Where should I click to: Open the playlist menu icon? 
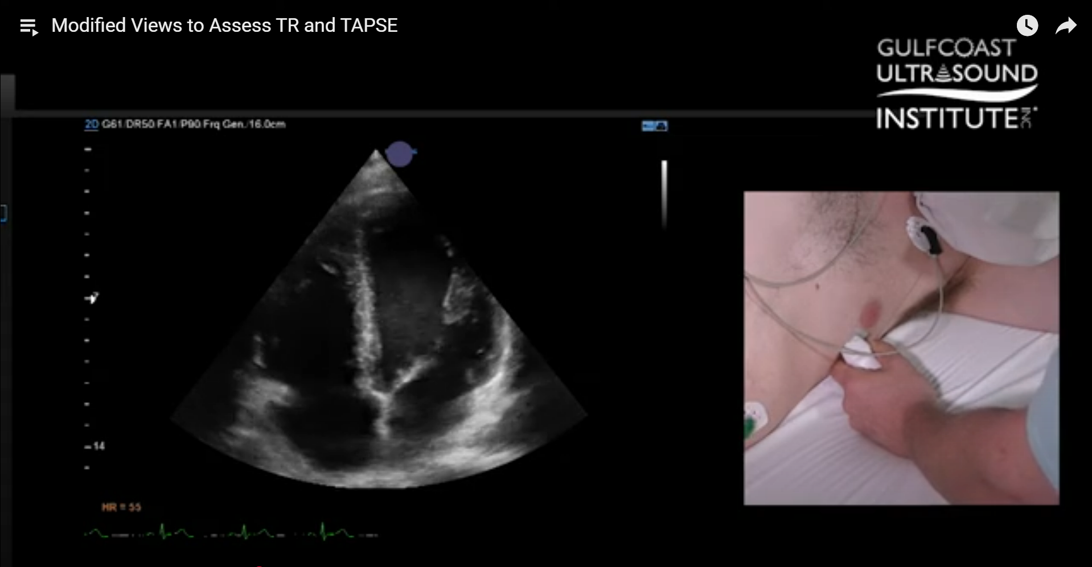tap(28, 27)
